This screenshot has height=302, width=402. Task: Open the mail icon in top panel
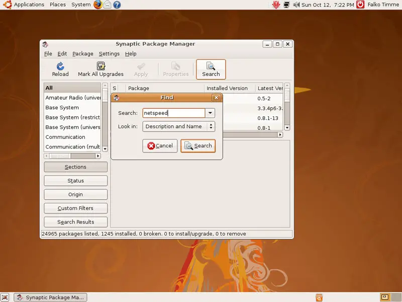tap(107, 5)
